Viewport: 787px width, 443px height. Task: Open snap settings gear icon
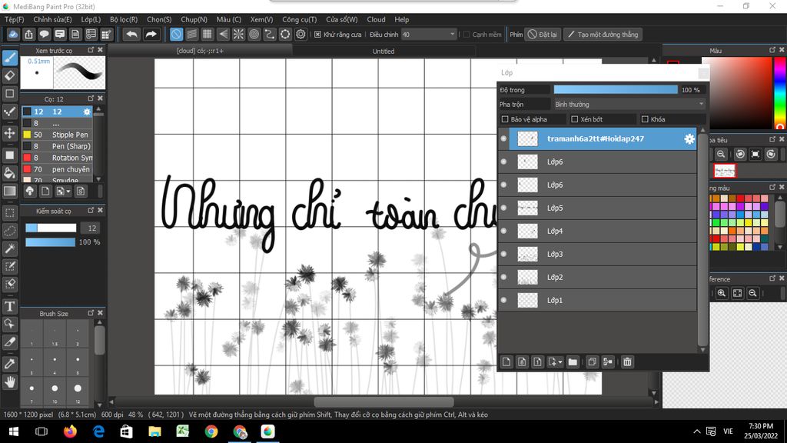click(301, 34)
